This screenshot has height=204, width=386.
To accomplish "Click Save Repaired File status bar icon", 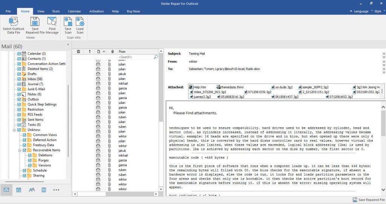I will 355,200.
